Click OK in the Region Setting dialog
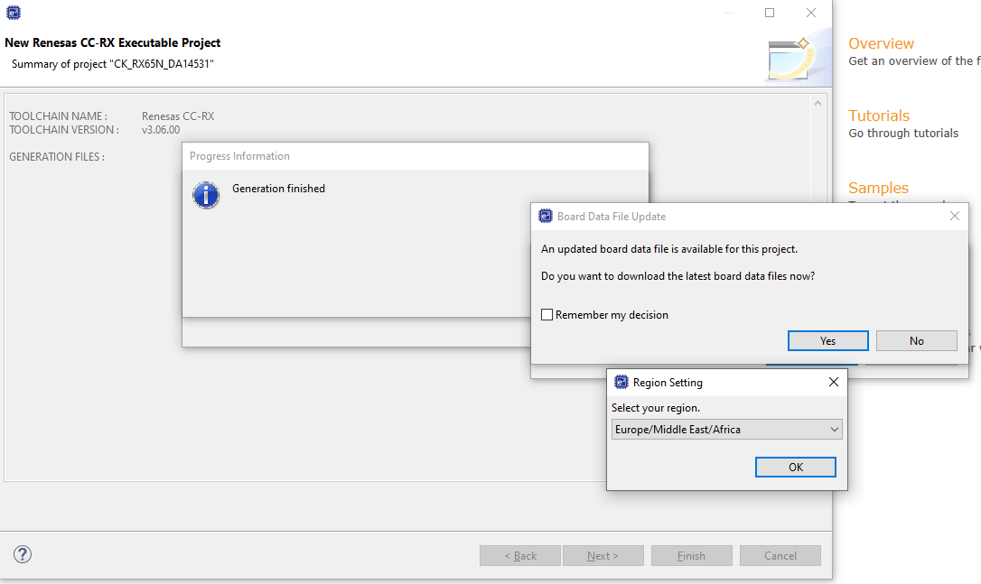Viewport: 981px width, 584px height. [795, 467]
